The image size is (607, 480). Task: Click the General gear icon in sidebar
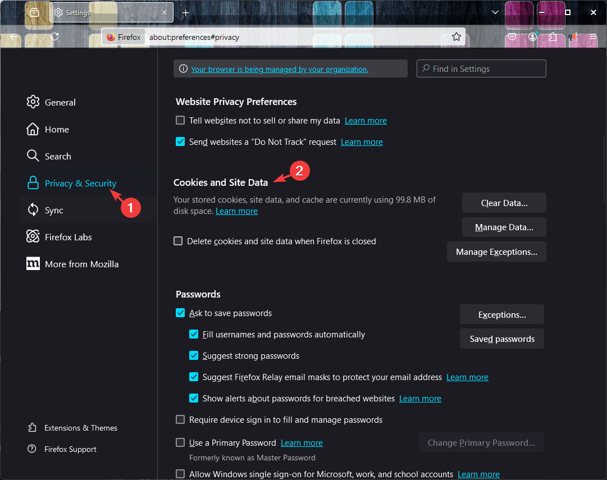33,102
